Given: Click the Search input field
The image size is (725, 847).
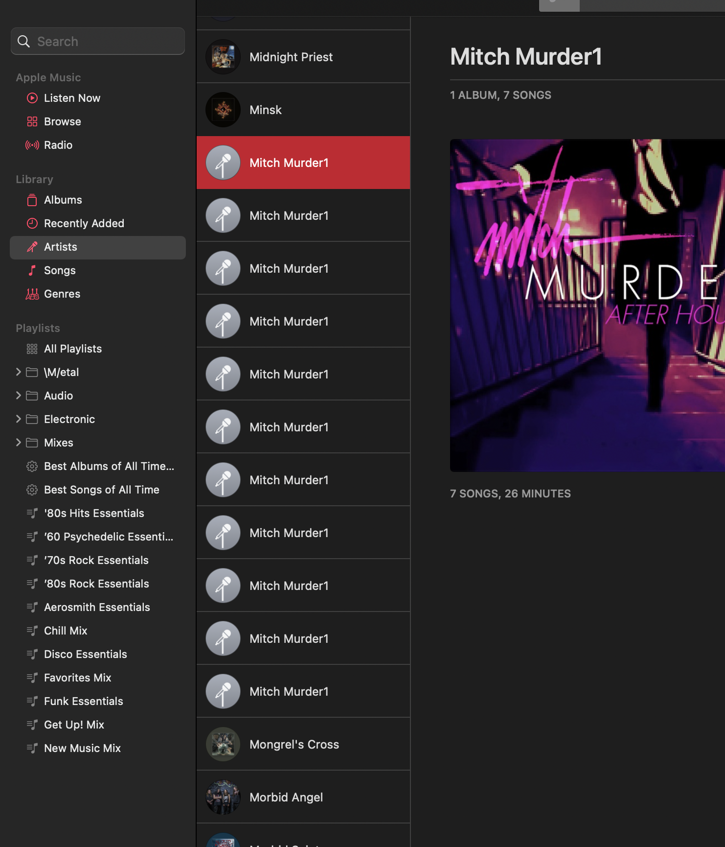Looking at the screenshot, I should 98,41.
